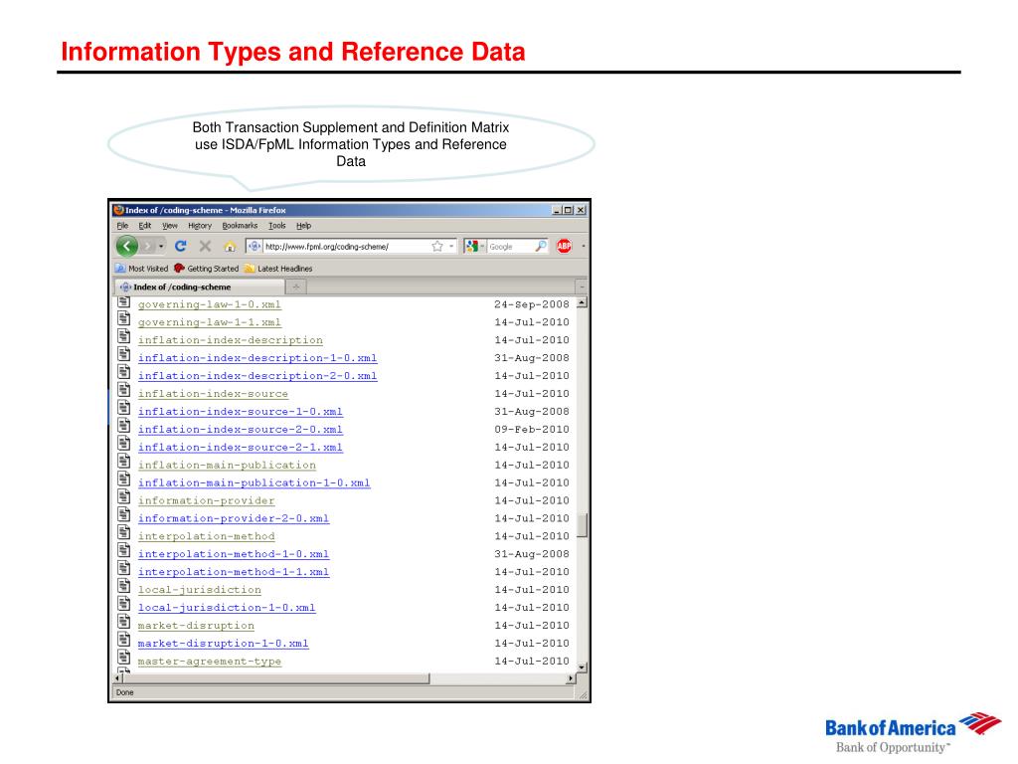Open the information-provider link without version
The image size is (1018, 764).
207,501
